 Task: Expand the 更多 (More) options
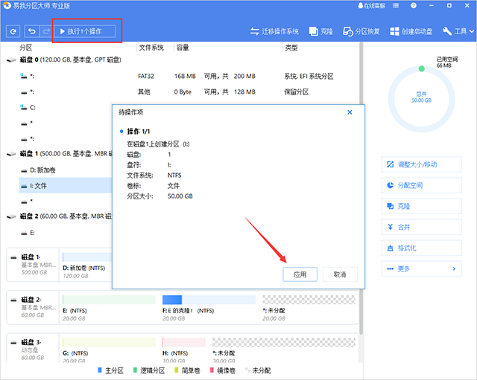click(421, 268)
